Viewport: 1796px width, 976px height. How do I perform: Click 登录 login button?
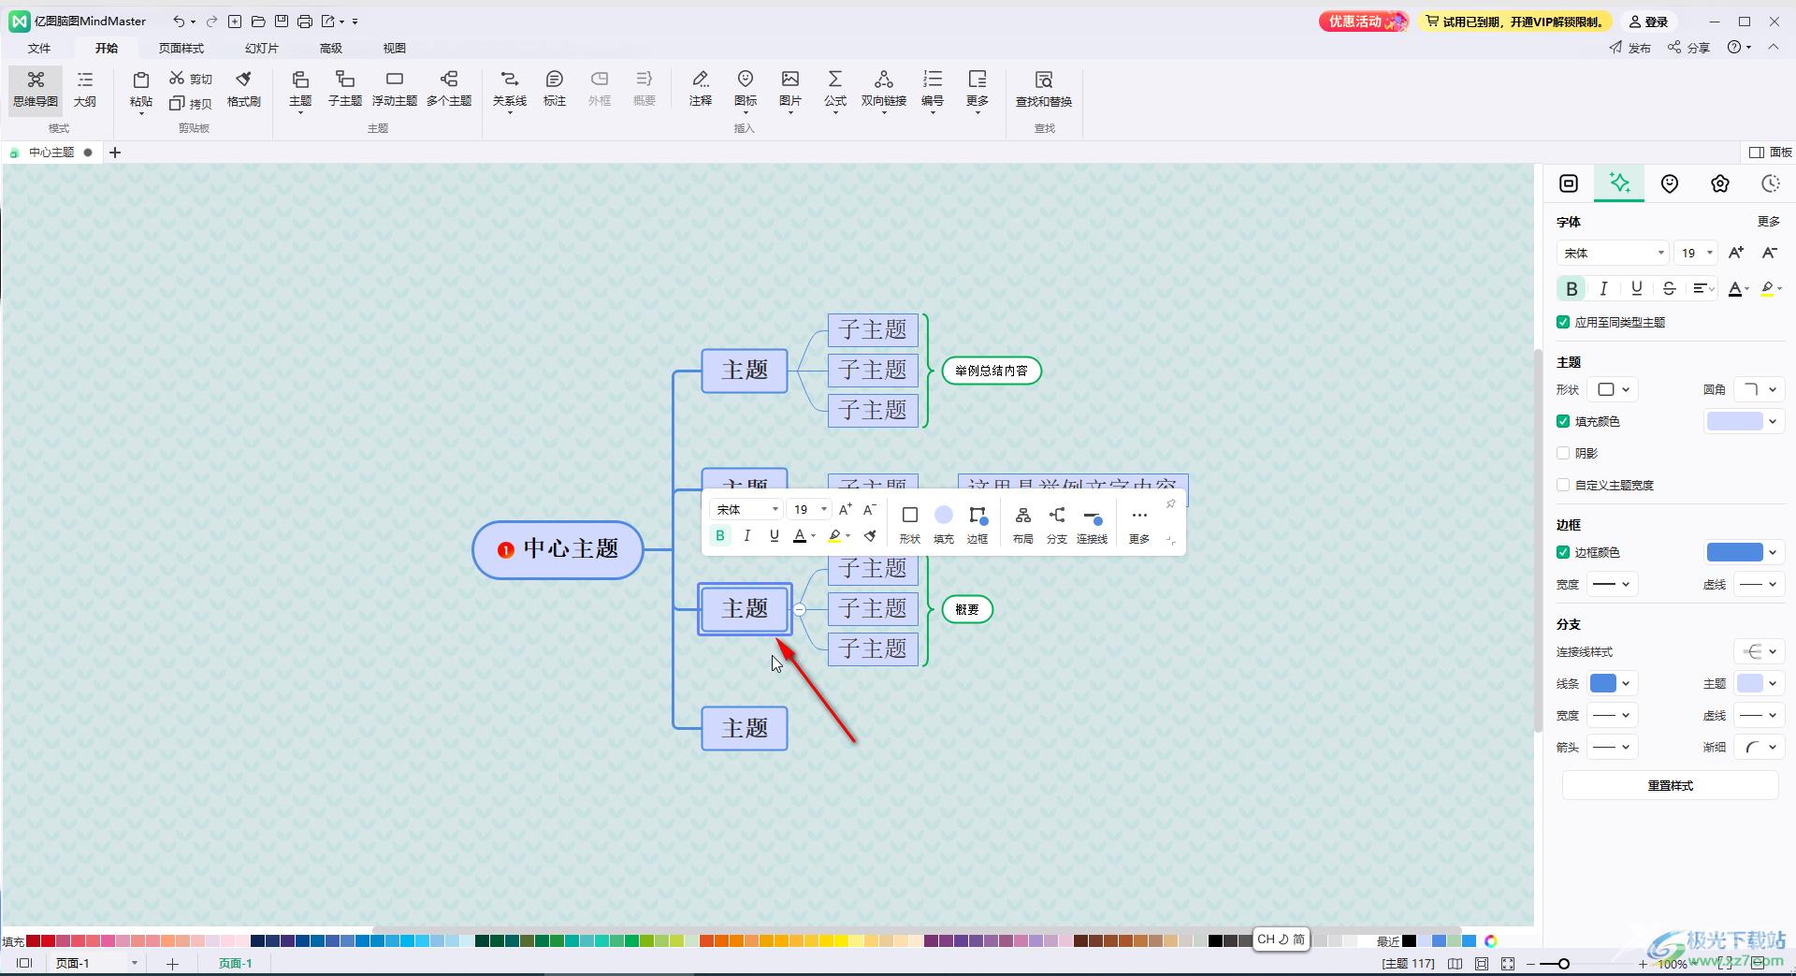pyautogui.click(x=1648, y=21)
